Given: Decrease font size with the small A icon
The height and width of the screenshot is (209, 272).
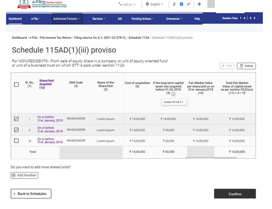Looking at the screenshot, I should pyautogui.click(x=174, y=4).
